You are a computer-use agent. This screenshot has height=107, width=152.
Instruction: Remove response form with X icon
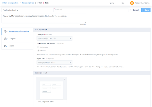[x=64, y=79]
